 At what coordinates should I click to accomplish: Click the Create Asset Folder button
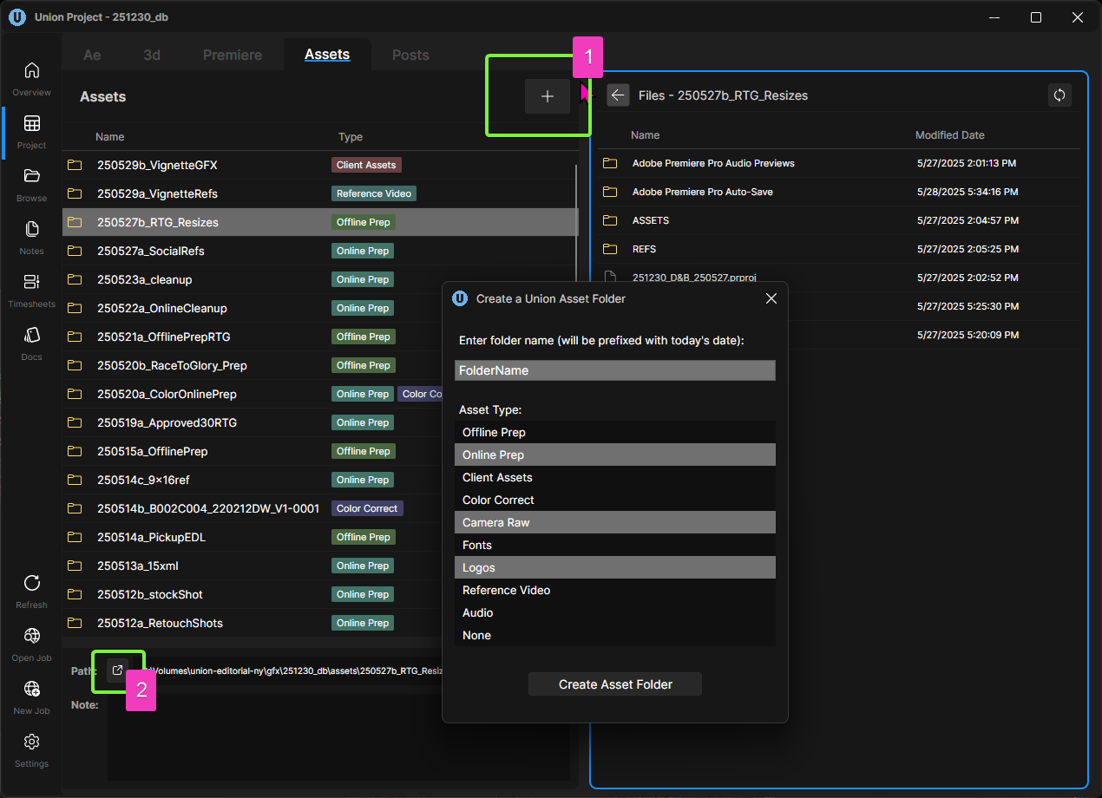tap(615, 684)
